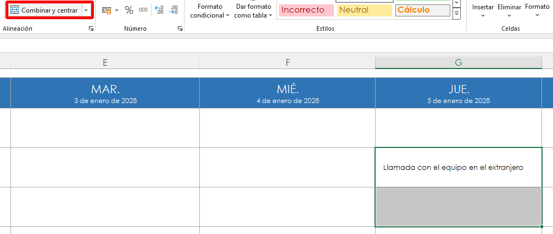Apply percent style to cell
This screenshot has width=553, height=234.
(x=129, y=10)
